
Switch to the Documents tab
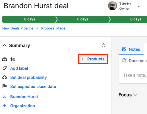pyautogui.click(x=133, y=61)
